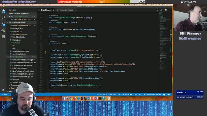This screenshot has height=116, width=207.
Task: Open the Explorer view in the activity bar
Action: [3, 11]
